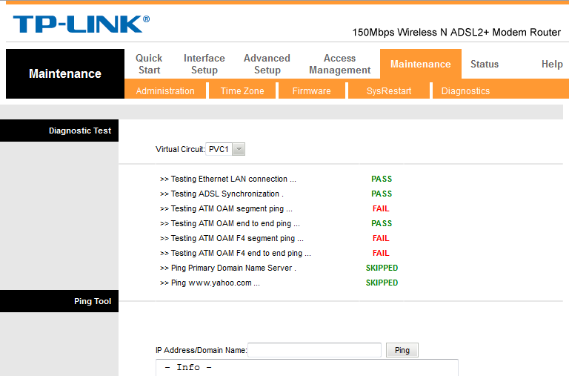The image size is (569, 376).
Task: Click PASS result for OAM end to end ping
Action: [382, 223]
